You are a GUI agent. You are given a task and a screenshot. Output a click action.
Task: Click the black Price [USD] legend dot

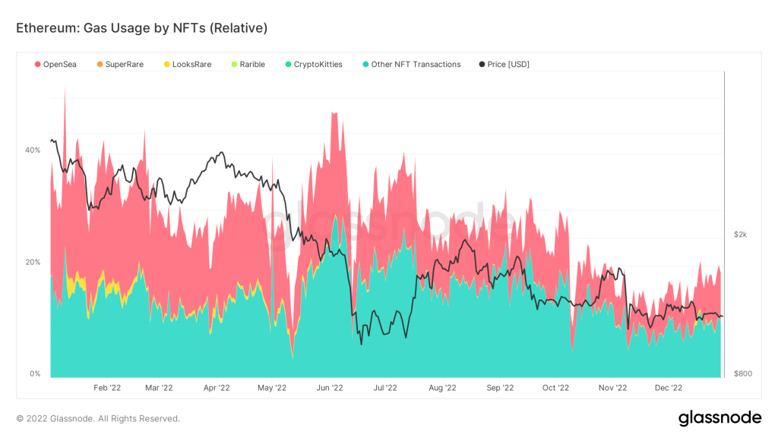pos(483,65)
